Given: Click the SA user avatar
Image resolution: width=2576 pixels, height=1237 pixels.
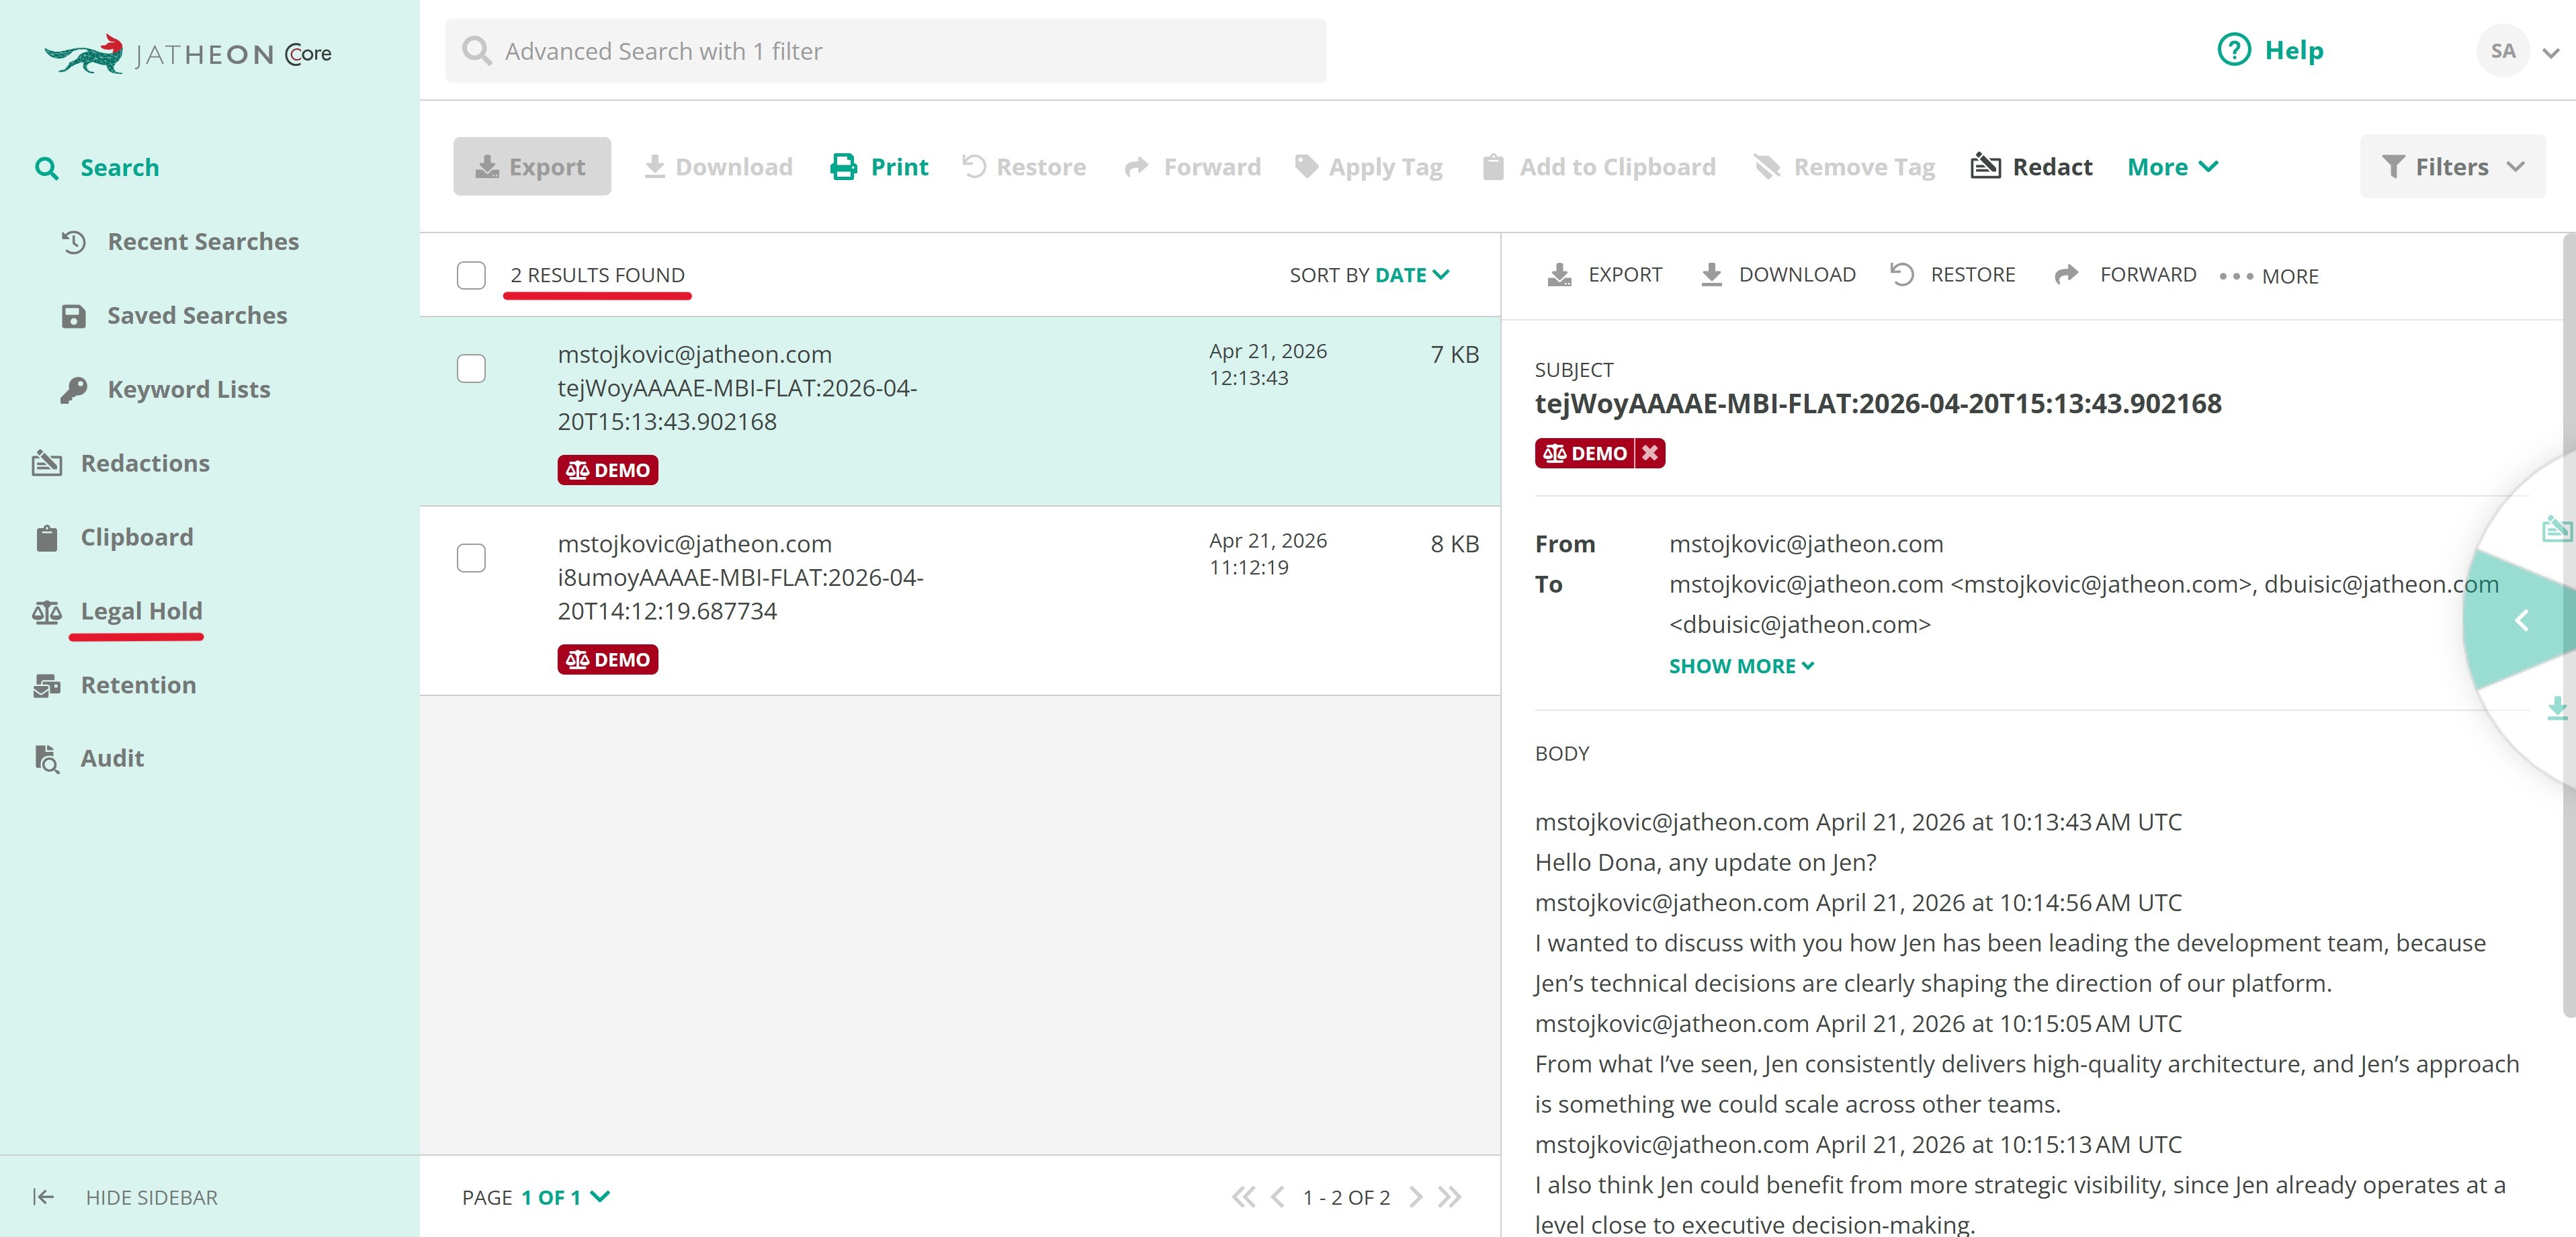Looking at the screenshot, I should tap(2503, 51).
